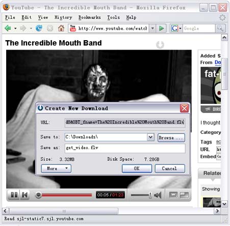
Task: Open back history dropdown arrow
Action: [x=15, y=29]
